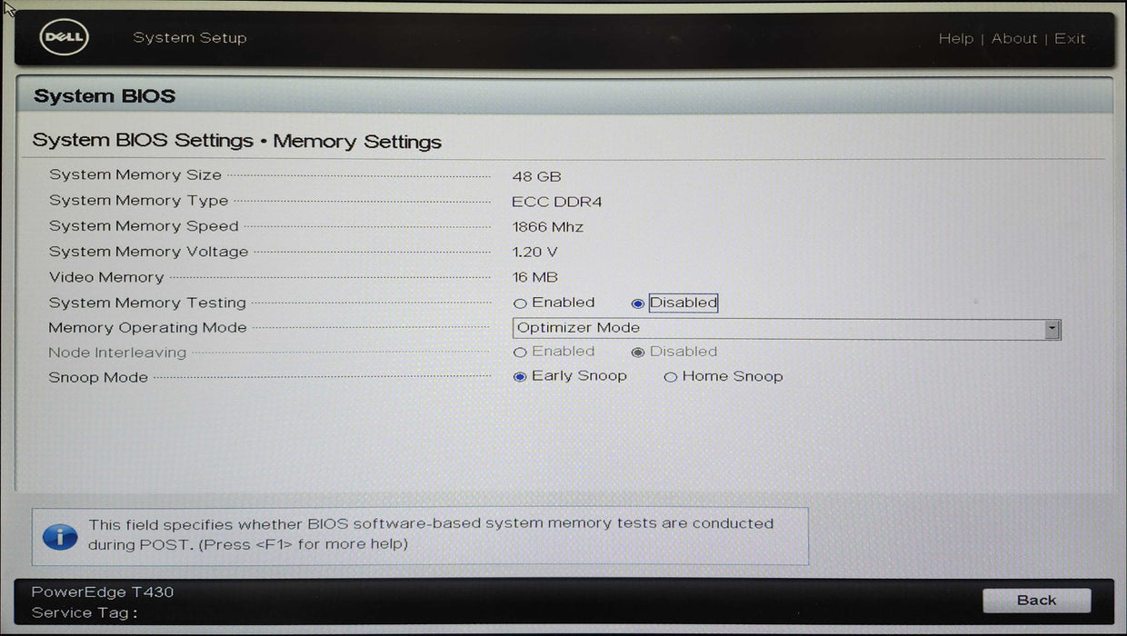Open the Help link
Image resolution: width=1127 pixels, height=636 pixels.
[955, 38]
